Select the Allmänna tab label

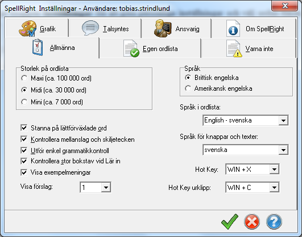click(x=62, y=48)
